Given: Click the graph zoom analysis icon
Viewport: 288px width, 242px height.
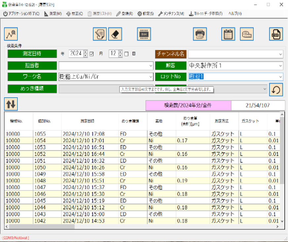Looking at the screenshot, I should (11, 34).
